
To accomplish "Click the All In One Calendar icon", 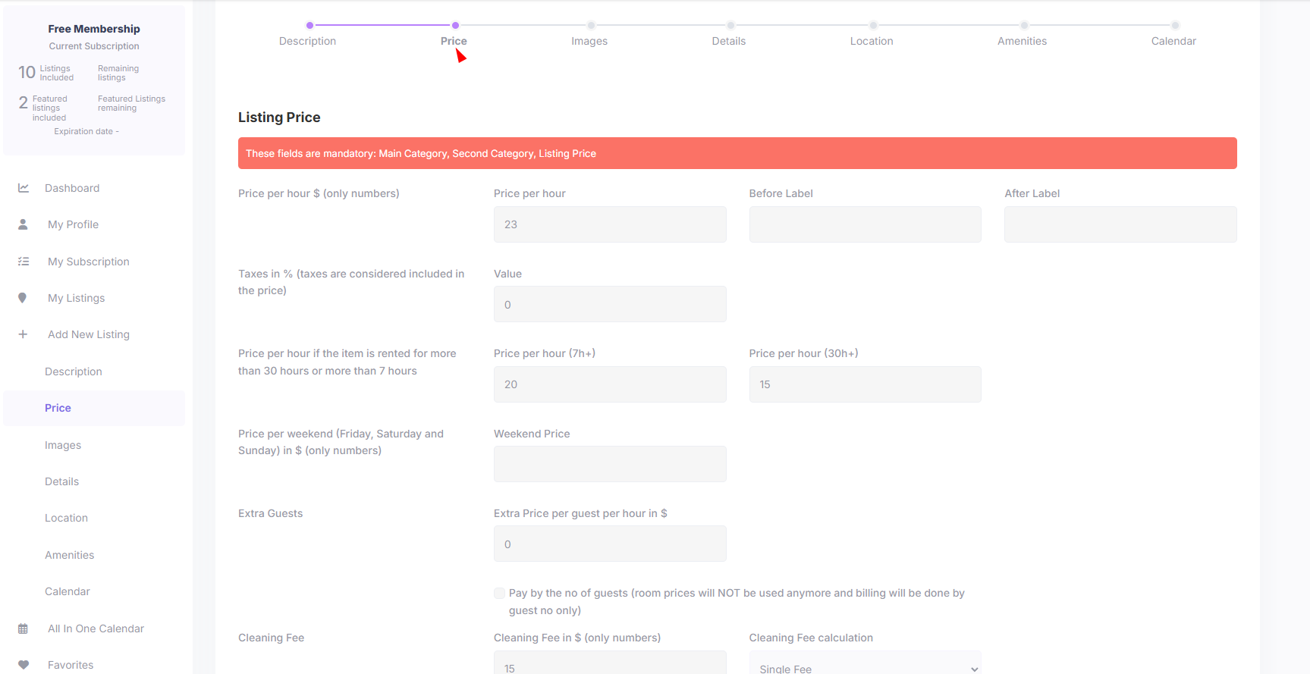I will (23, 629).
